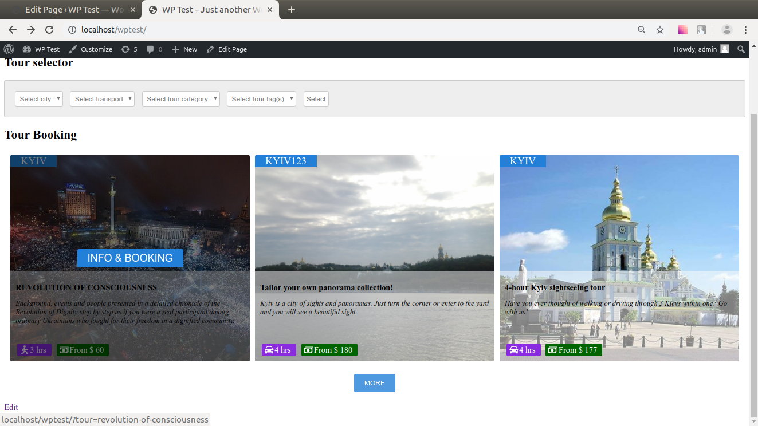Open the WordPress logo menu

tap(9, 49)
